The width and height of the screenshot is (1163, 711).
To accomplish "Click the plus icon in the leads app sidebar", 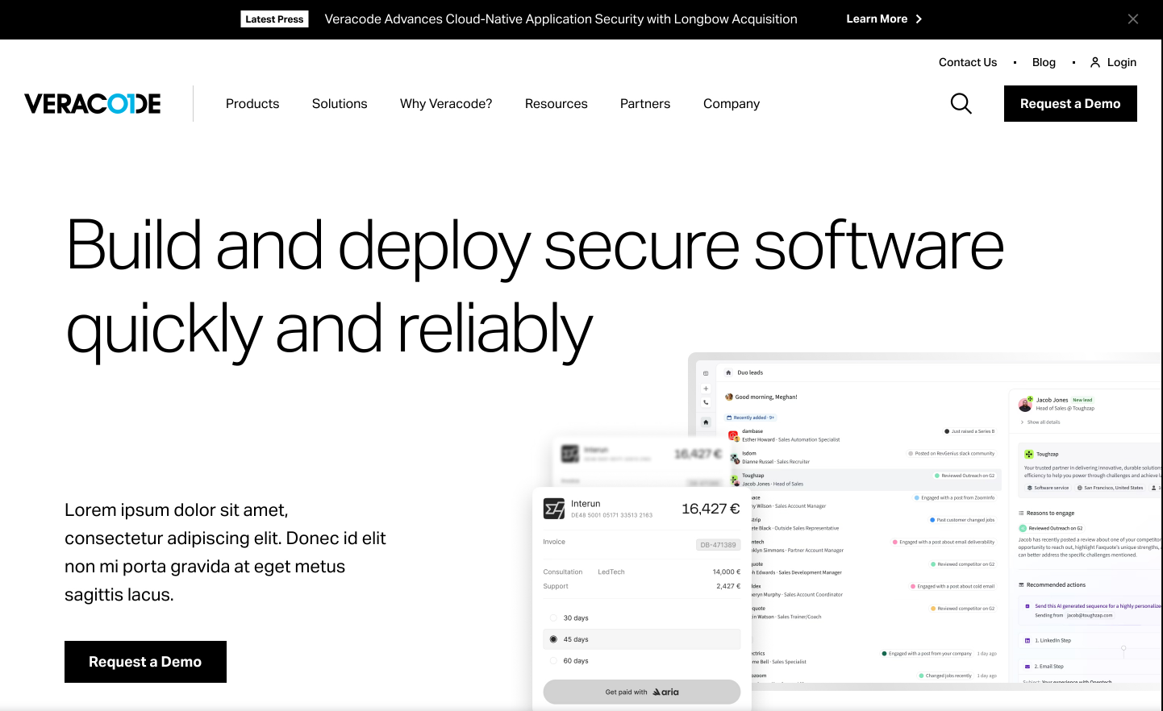I will pos(706,389).
